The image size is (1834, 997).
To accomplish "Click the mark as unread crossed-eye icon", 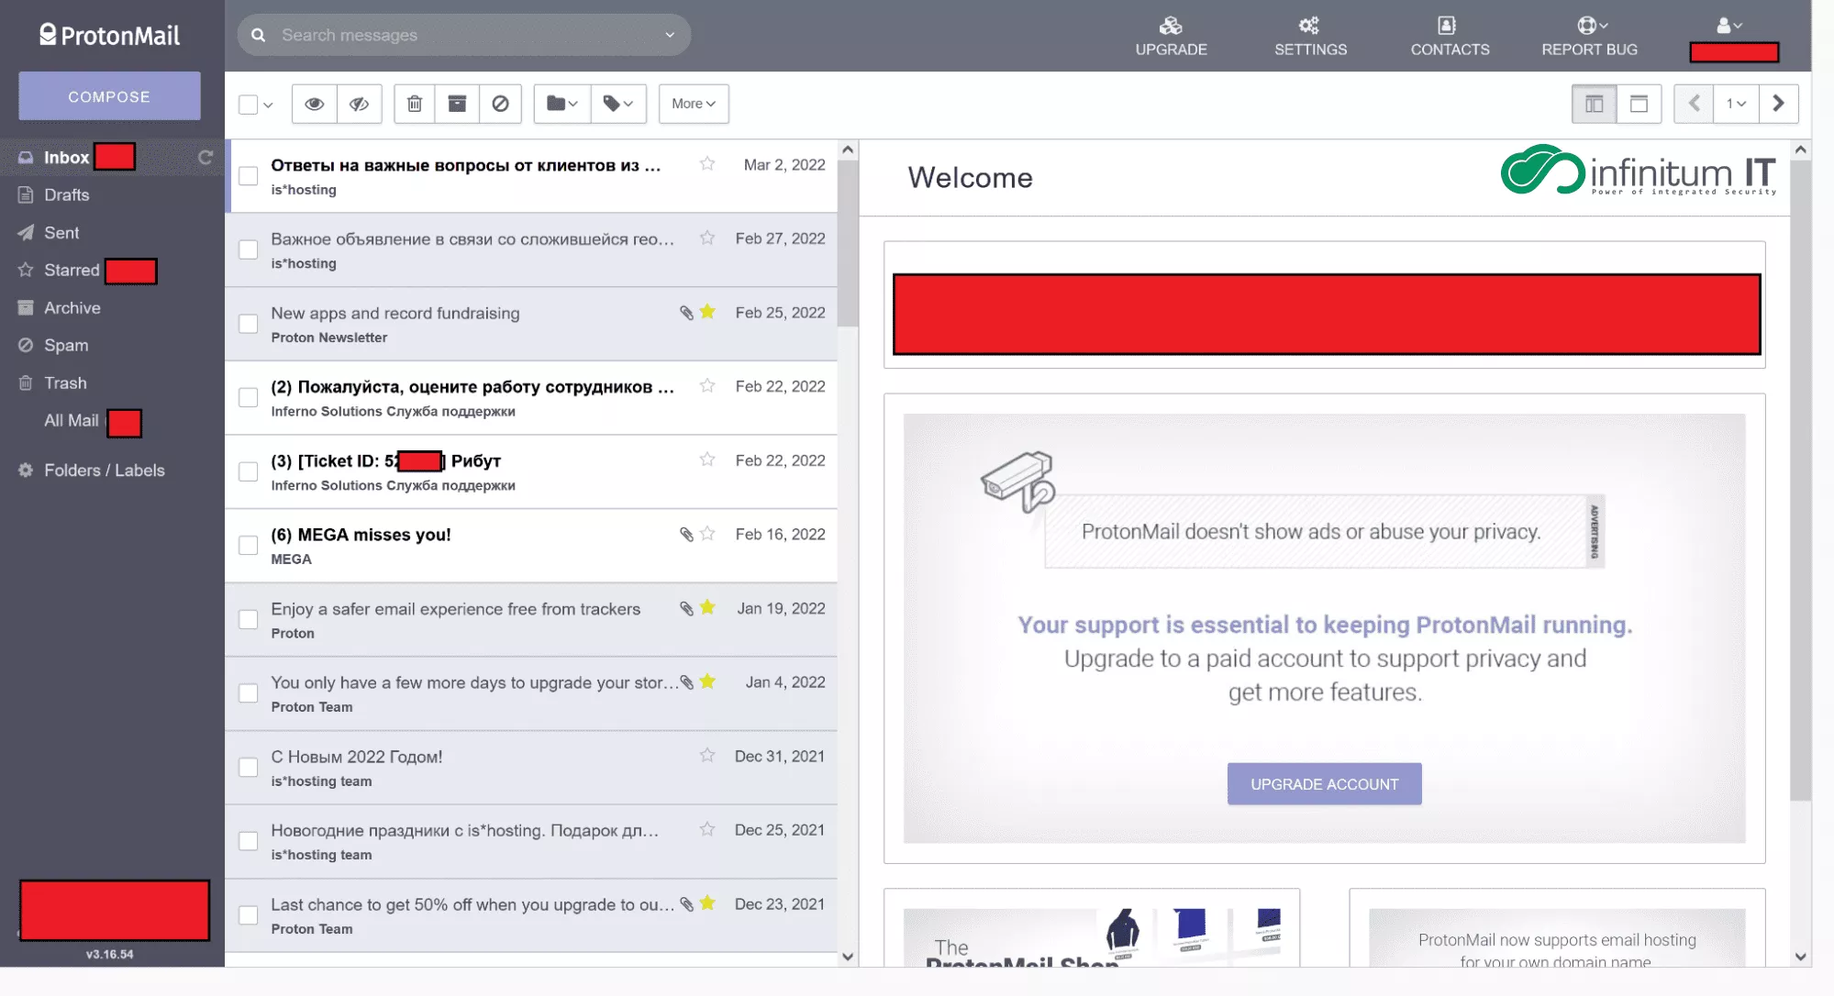I will (x=359, y=104).
